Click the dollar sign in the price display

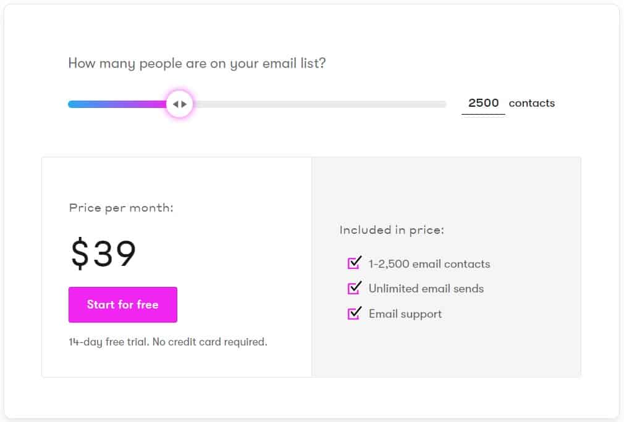coord(78,252)
